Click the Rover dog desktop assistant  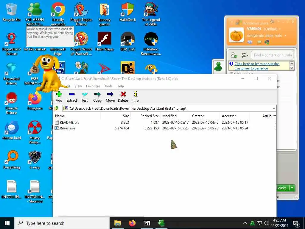pyautogui.click(x=49, y=74)
